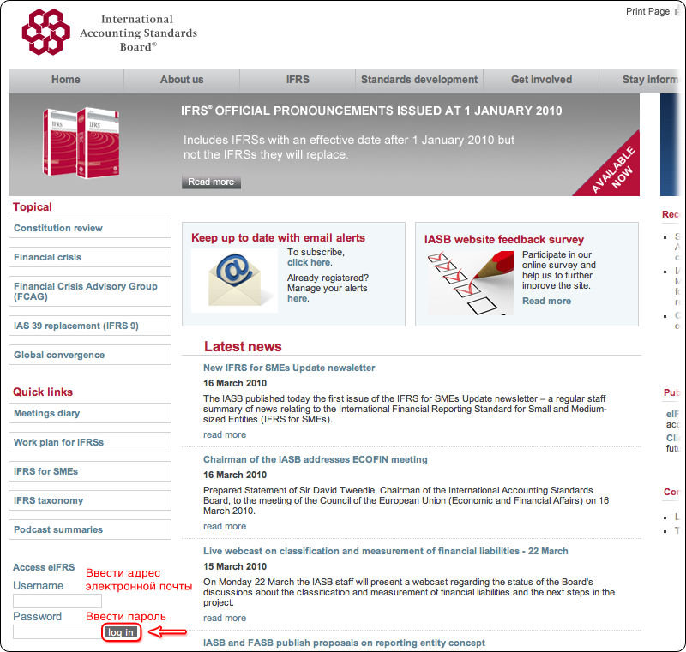
Task: Open Standards development menu
Action: 419,80
